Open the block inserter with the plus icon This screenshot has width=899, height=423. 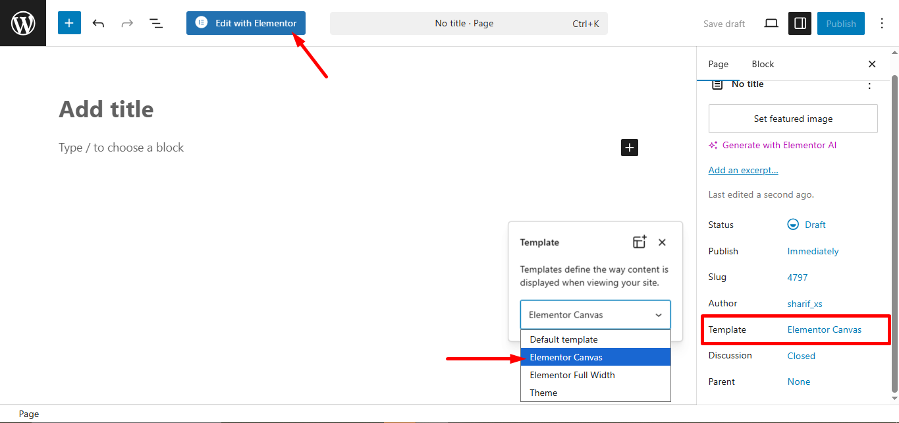pyautogui.click(x=68, y=22)
